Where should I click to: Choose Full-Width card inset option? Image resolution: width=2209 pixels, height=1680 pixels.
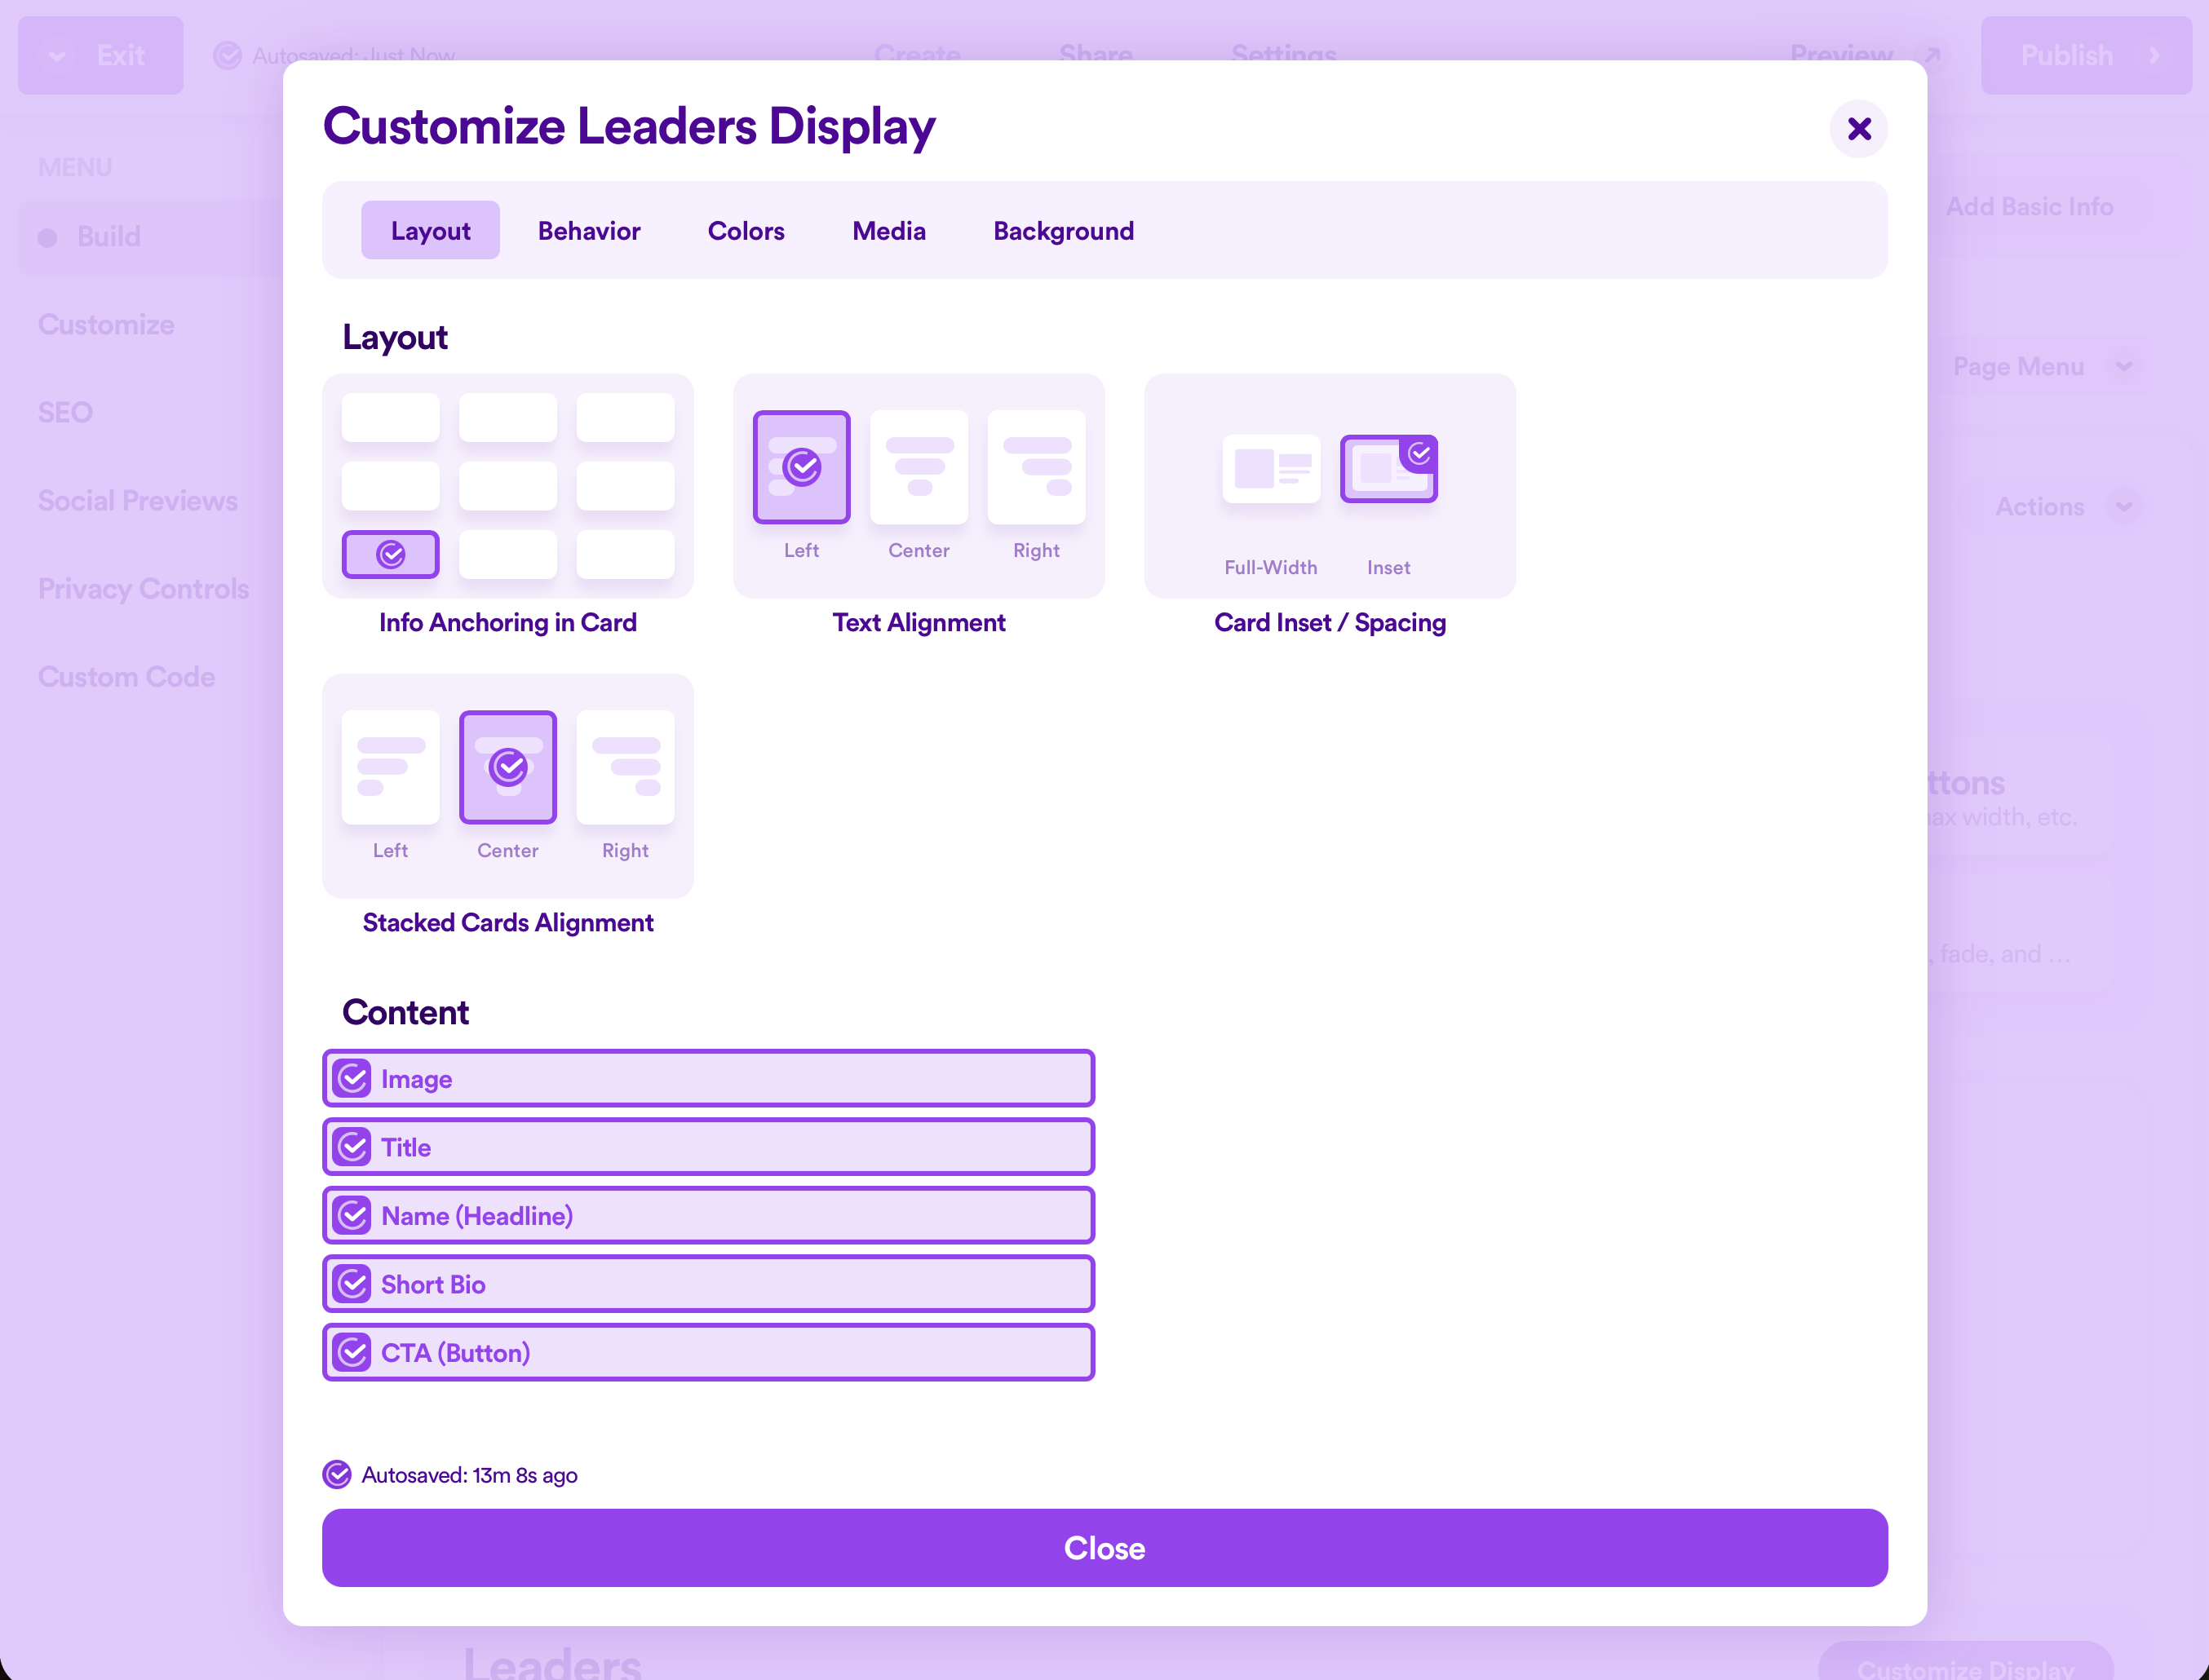pyautogui.click(x=1270, y=468)
